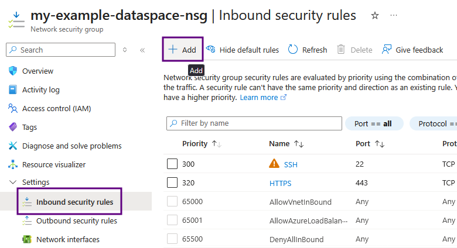Screen dimensions: 457x248
Task: Click the Access control people icon
Action: [13, 108]
